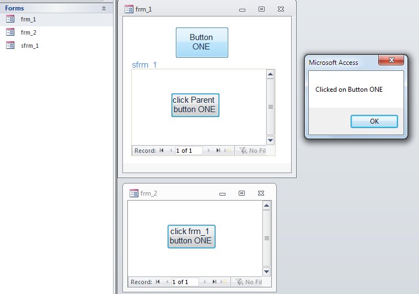Click the frm_2 form icon in navigation pane

tap(10, 32)
